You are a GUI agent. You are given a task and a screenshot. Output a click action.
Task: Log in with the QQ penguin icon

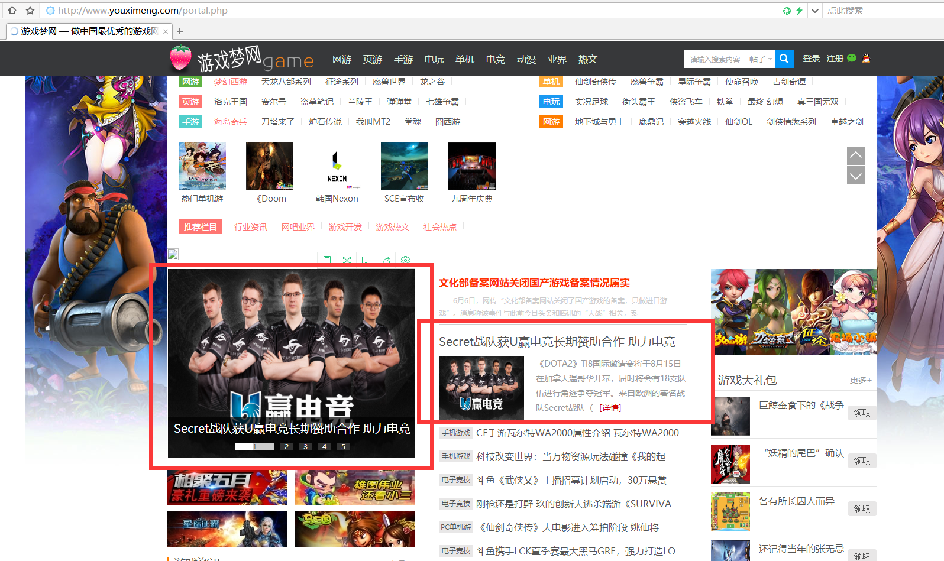tap(866, 58)
